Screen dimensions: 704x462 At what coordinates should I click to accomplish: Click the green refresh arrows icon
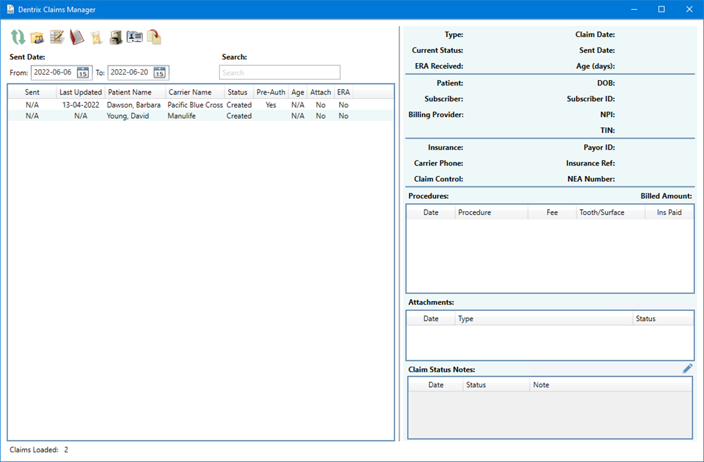point(18,37)
